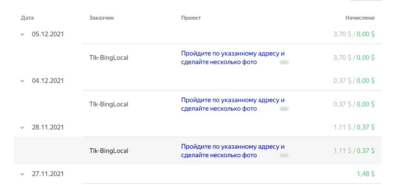Click the Заказчик column header
420x185 pixels.
coord(102,18)
